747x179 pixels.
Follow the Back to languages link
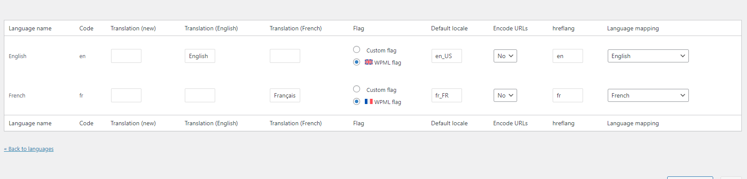pyautogui.click(x=29, y=149)
